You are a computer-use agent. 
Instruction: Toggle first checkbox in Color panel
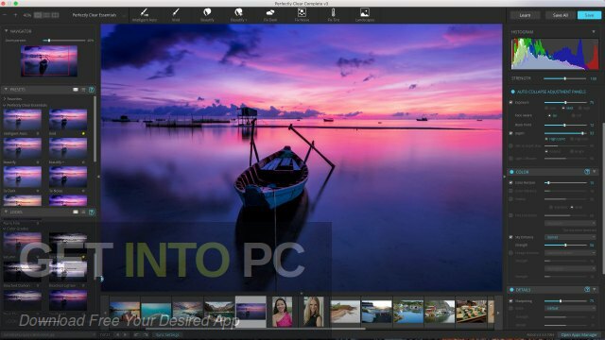point(510,182)
